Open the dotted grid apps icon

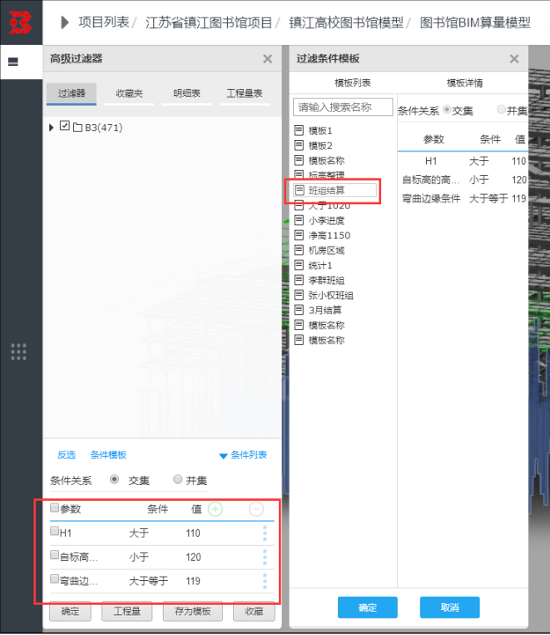18,352
